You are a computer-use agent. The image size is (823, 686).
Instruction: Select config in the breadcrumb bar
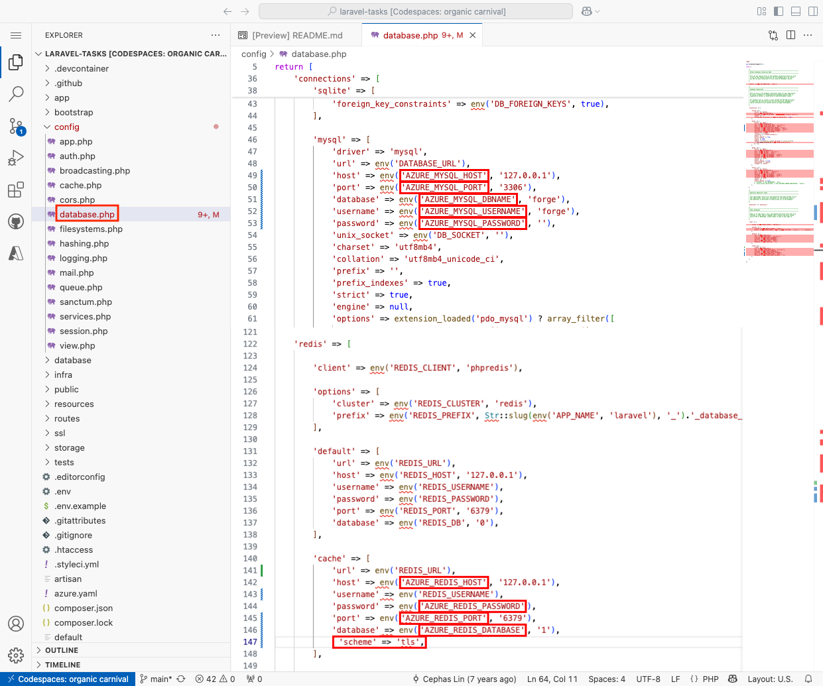coord(254,54)
